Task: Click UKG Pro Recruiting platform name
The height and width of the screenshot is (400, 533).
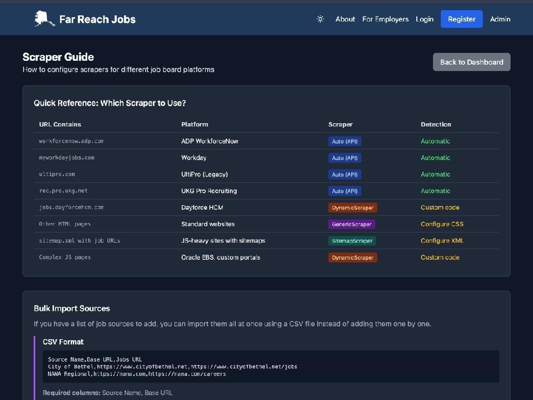Action: click(209, 191)
